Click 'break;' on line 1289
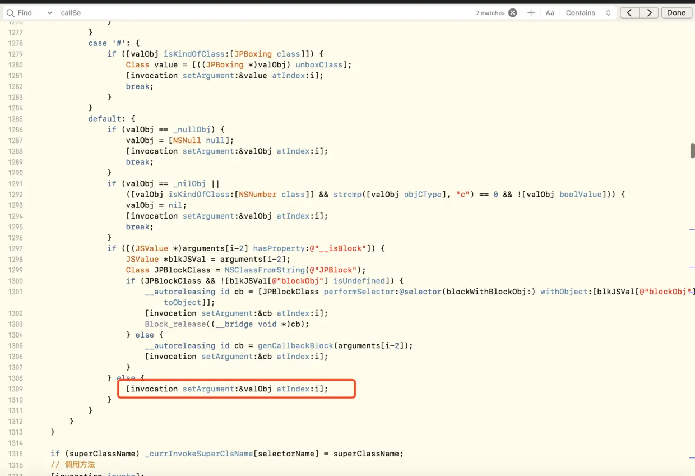The width and height of the screenshot is (695, 476). point(140,162)
